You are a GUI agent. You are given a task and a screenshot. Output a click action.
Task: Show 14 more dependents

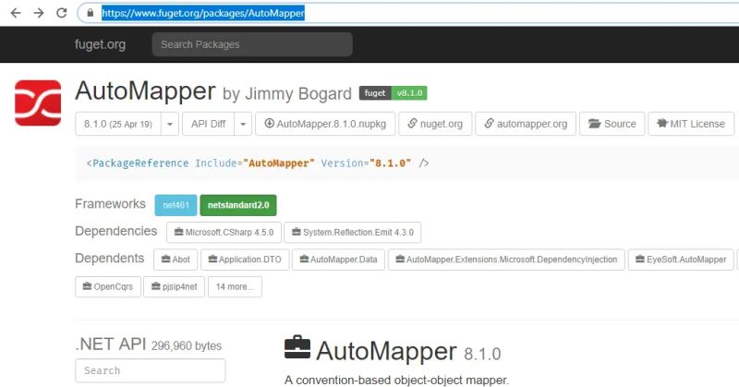pyautogui.click(x=235, y=286)
